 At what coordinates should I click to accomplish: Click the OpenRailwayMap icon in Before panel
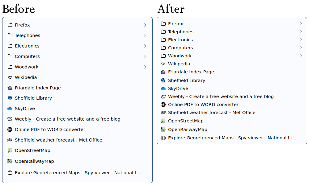[10, 161]
